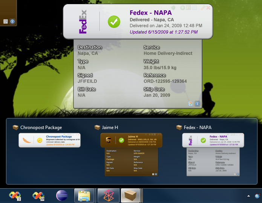
Task: Click the N/A value under Bill Date
Action: [81, 95]
